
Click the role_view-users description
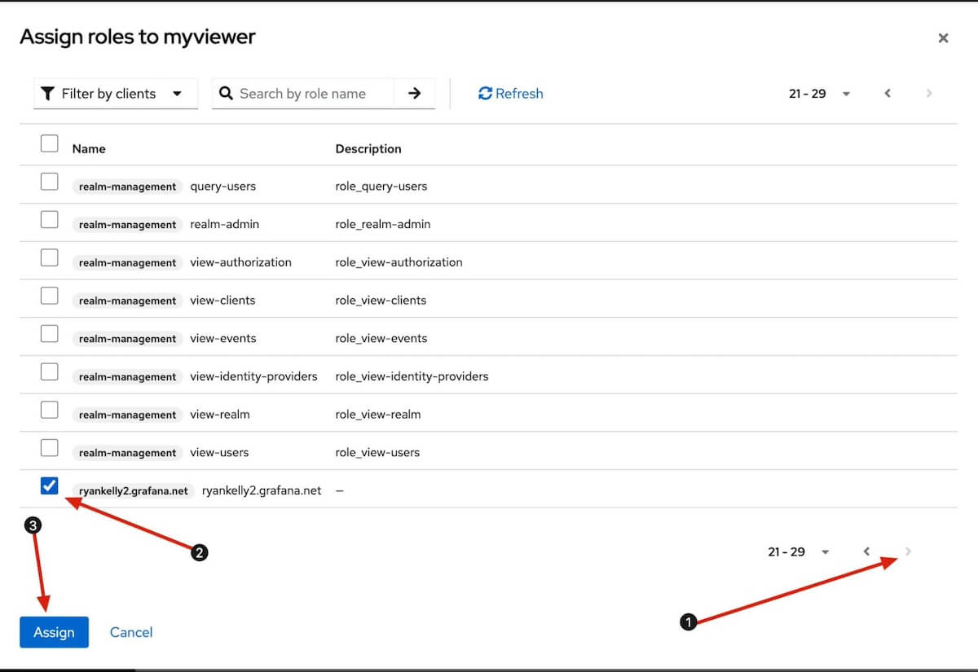tap(377, 452)
